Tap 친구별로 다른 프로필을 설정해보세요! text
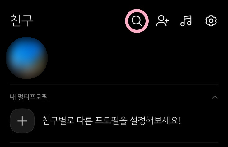 pos(112,121)
